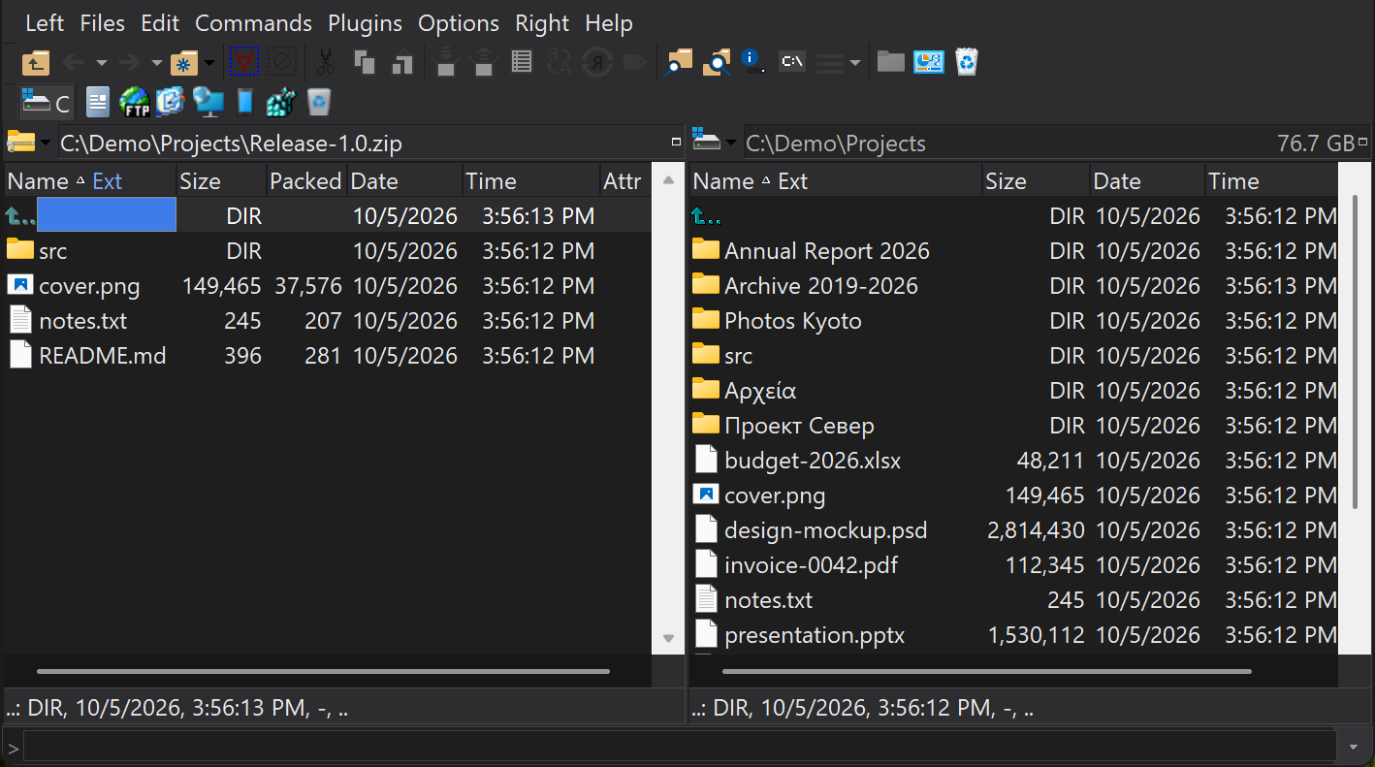This screenshot has height=767, width=1375.
Task: Open the single-folder file search icon
Action: (679, 63)
